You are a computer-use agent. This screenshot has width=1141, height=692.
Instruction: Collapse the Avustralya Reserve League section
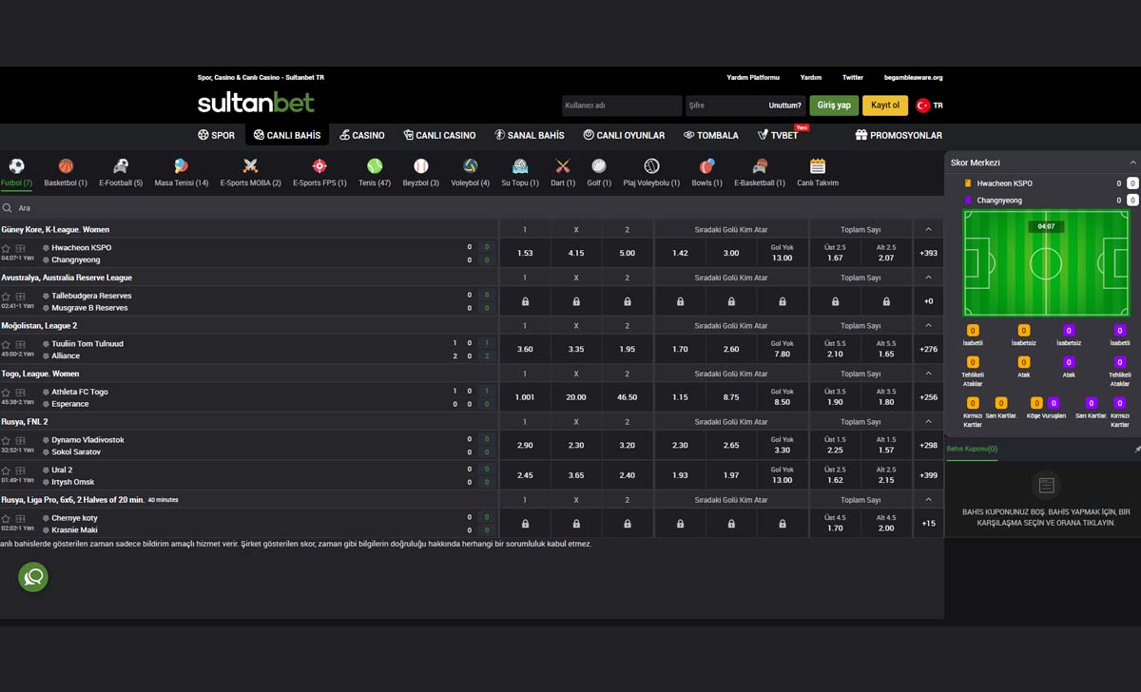(928, 278)
